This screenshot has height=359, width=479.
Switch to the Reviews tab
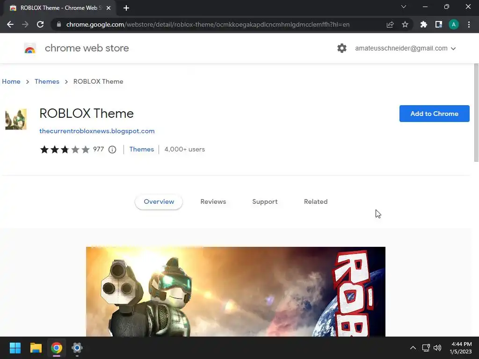tap(213, 202)
